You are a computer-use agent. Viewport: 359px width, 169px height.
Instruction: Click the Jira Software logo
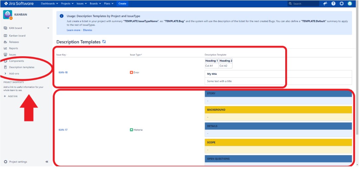click(x=19, y=4)
